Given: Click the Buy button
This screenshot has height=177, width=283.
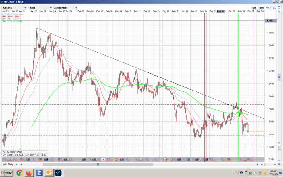Looking at the screenshot, I should pyautogui.click(x=262, y=8).
